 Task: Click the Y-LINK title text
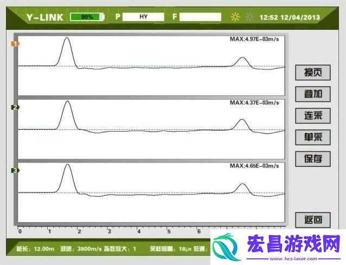click(45, 17)
